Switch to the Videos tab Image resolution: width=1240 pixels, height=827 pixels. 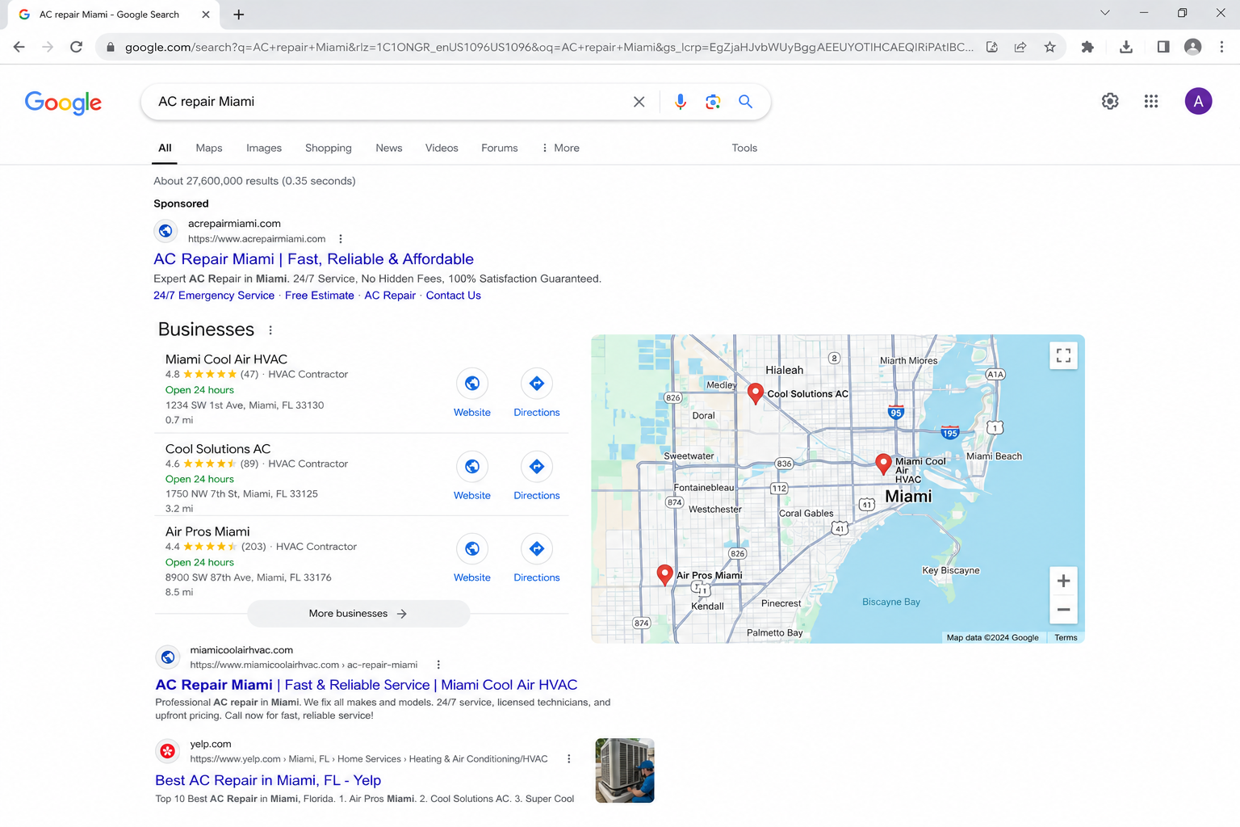[x=442, y=148]
